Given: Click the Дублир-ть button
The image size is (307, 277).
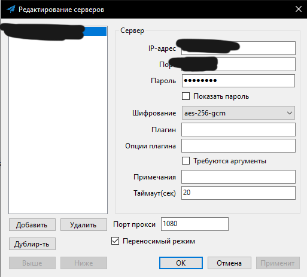Looking at the screenshot, I should tap(32, 243).
